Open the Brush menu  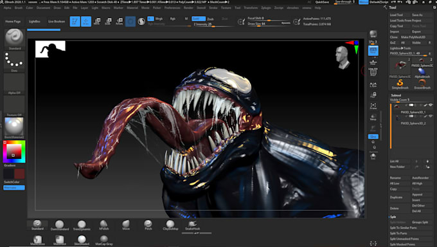click(x=19, y=8)
